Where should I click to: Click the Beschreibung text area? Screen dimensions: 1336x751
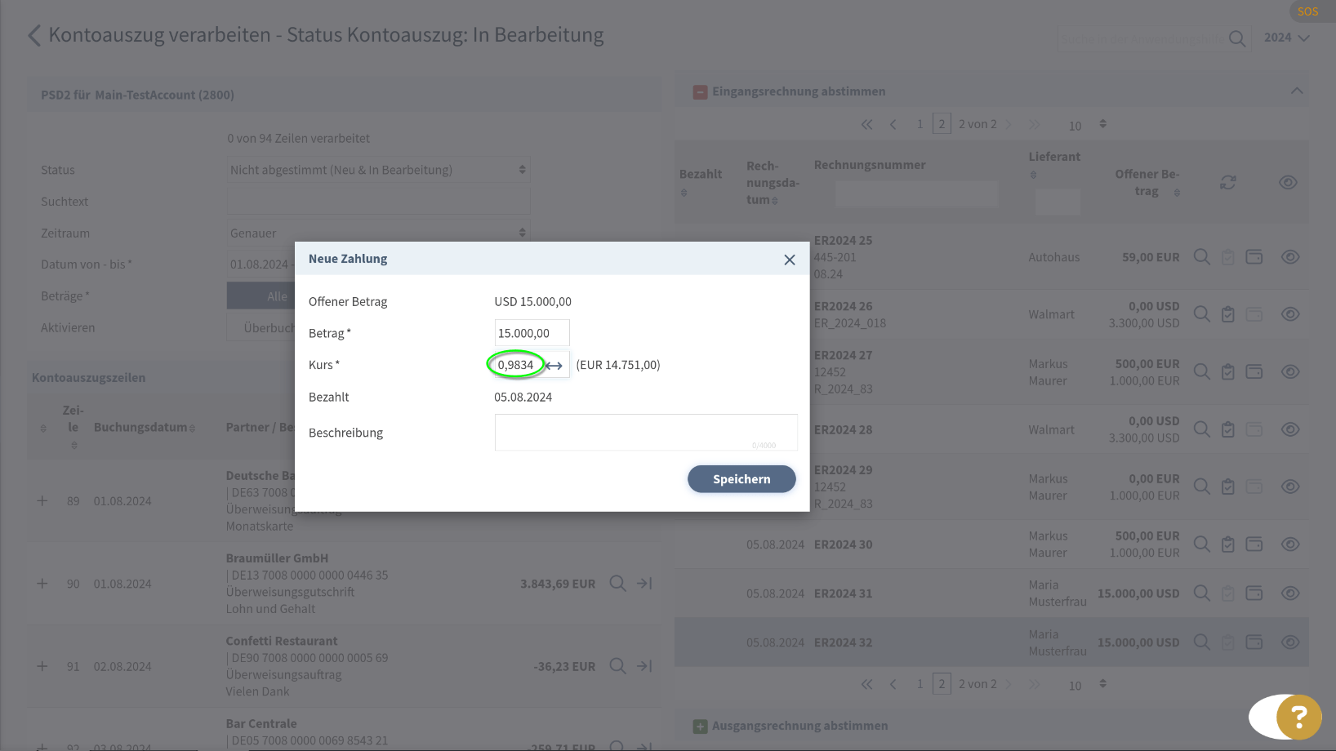(x=645, y=432)
